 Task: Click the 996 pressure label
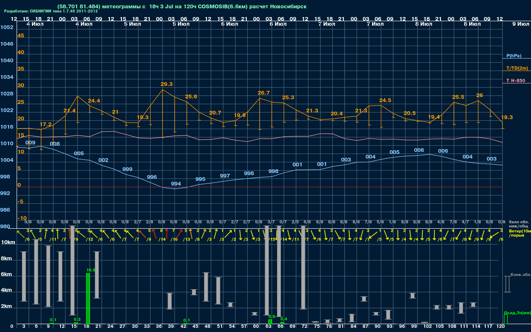[x=152, y=177]
